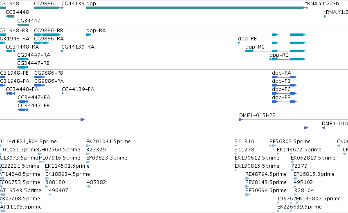Viewport: 348px width, 213px height.
Task: Click the CG44139-RA transcript arrow
Action: (x=63, y=51)
